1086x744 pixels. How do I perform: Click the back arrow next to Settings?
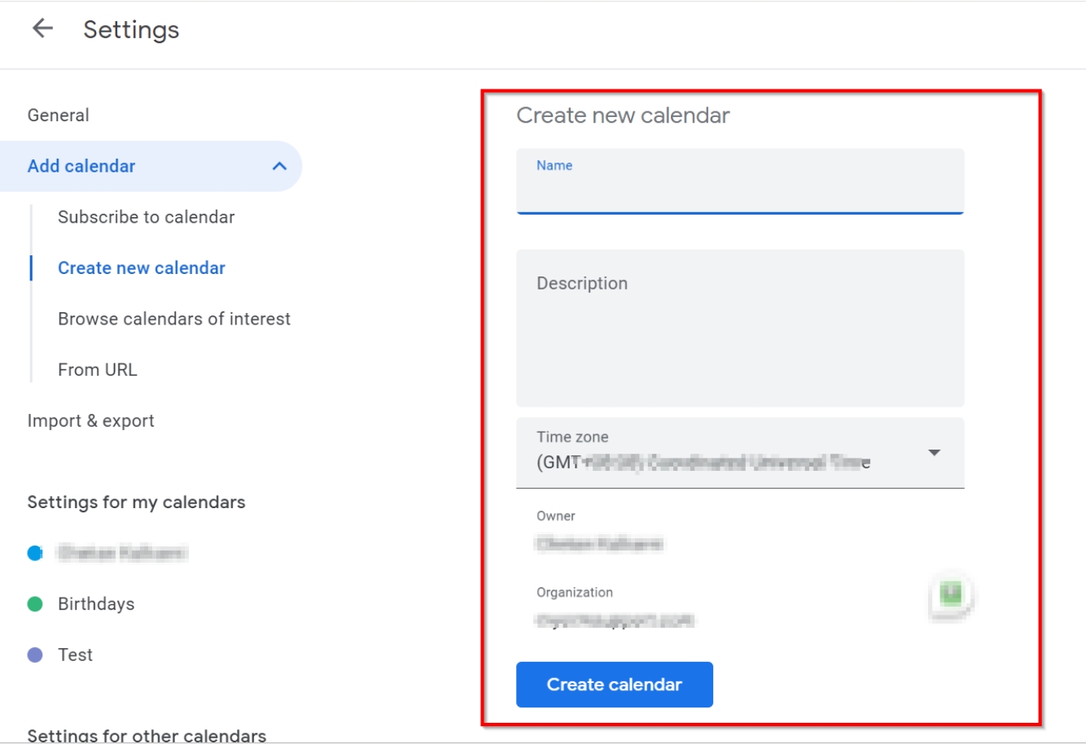click(x=42, y=28)
